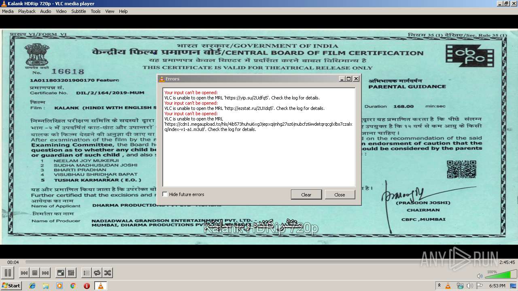This screenshot has width=518, height=291.
Task: Open the taskbar clock showing 6:53 PM
Action: [497, 286]
